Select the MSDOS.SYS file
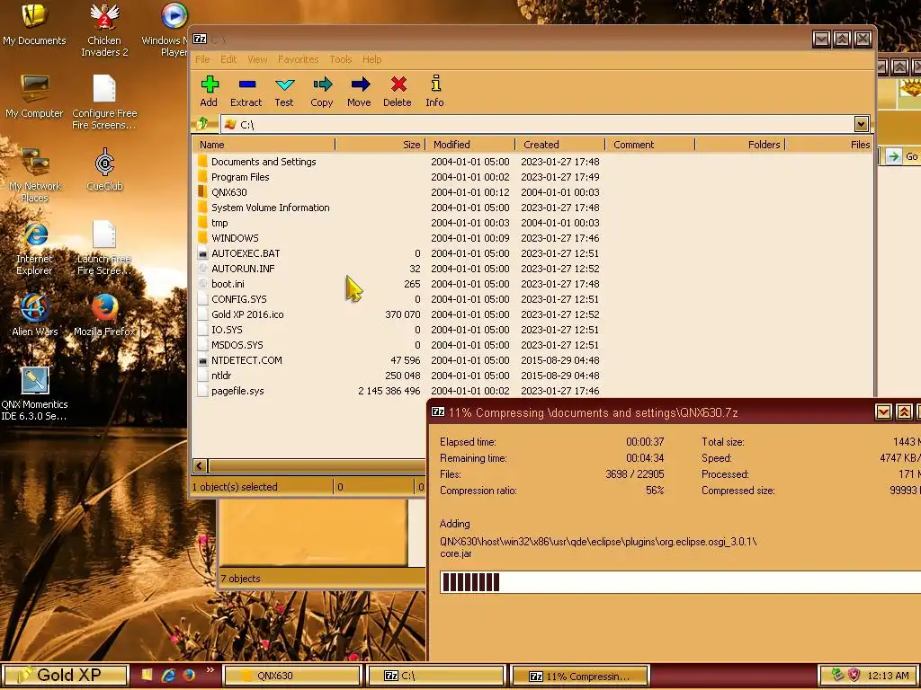 coord(237,344)
